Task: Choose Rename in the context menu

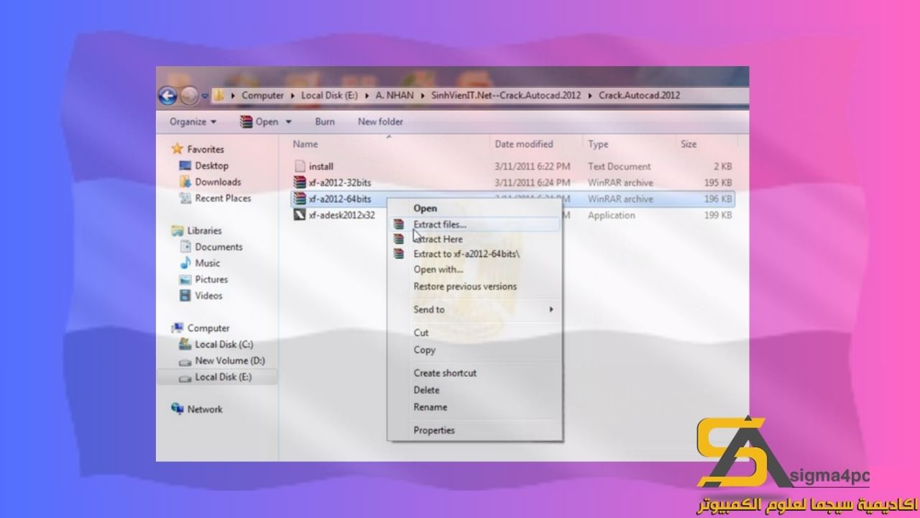Action: click(430, 407)
